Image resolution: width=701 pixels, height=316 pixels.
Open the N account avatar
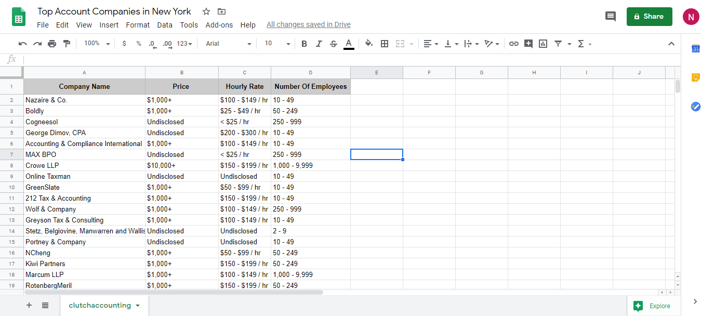(x=691, y=17)
